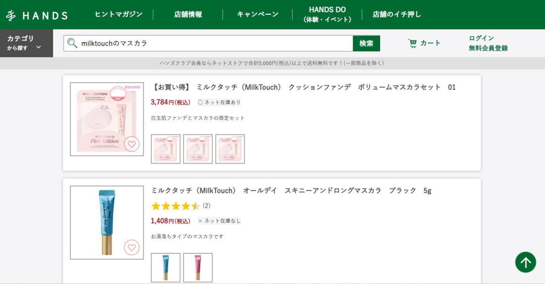545x284 pixels.
Task: Select the blue mascara color variant thumbnail
Action: click(x=166, y=268)
